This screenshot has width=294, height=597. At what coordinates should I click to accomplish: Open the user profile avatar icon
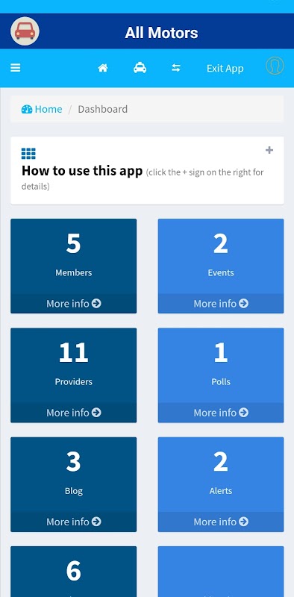[x=275, y=66]
